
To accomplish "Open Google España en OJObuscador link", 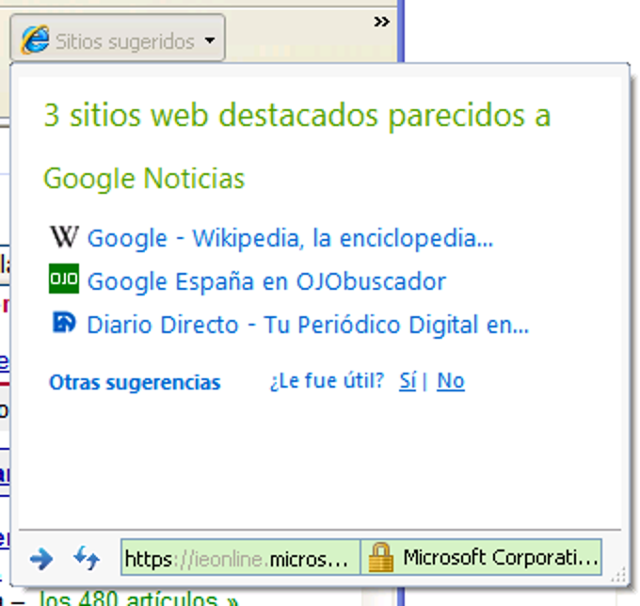I will pos(267,281).
